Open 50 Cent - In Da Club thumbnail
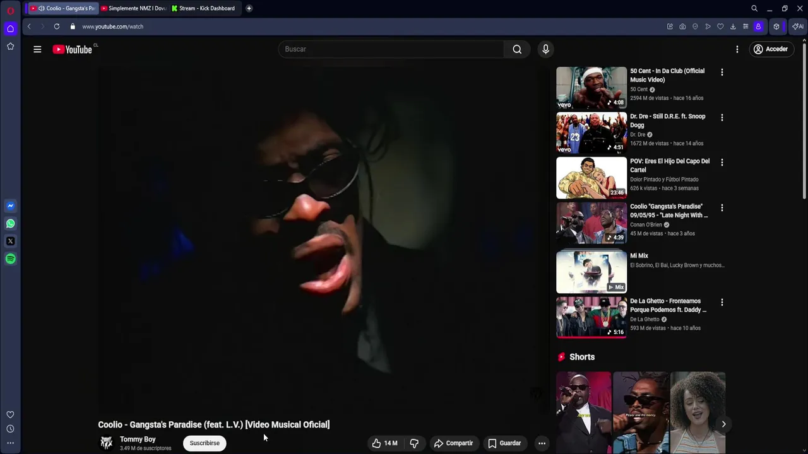The width and height of the screenshot is (808, 454). [x=591, y=88]
